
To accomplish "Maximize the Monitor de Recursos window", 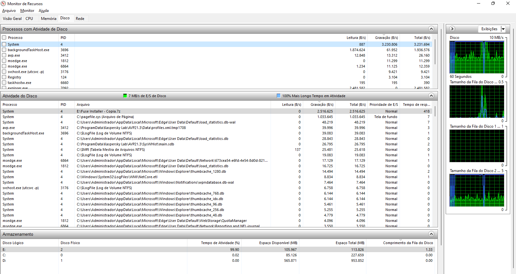I will point(493,4).
